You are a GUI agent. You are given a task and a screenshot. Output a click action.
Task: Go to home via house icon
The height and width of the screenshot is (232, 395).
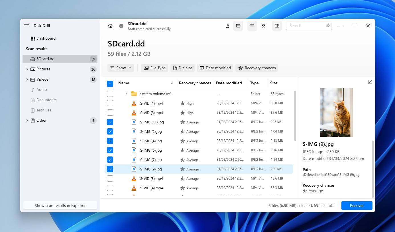coord(110,26)
